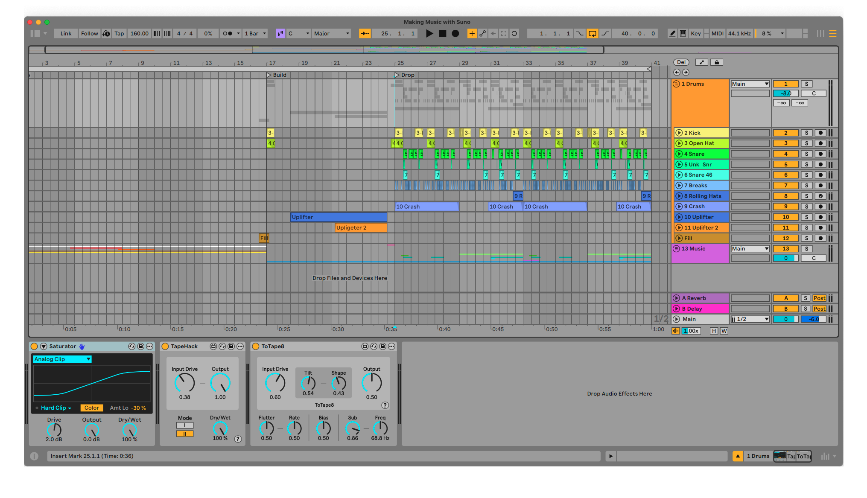The width and height of the screenshot is (867, 498).
Task: Click the Draw Mode pencil icon
Action: [x=672, y=33]
